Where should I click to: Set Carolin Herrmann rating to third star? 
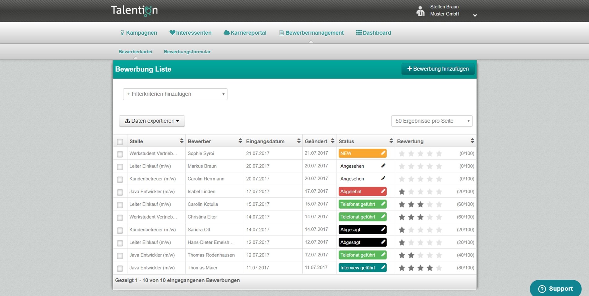420,179
